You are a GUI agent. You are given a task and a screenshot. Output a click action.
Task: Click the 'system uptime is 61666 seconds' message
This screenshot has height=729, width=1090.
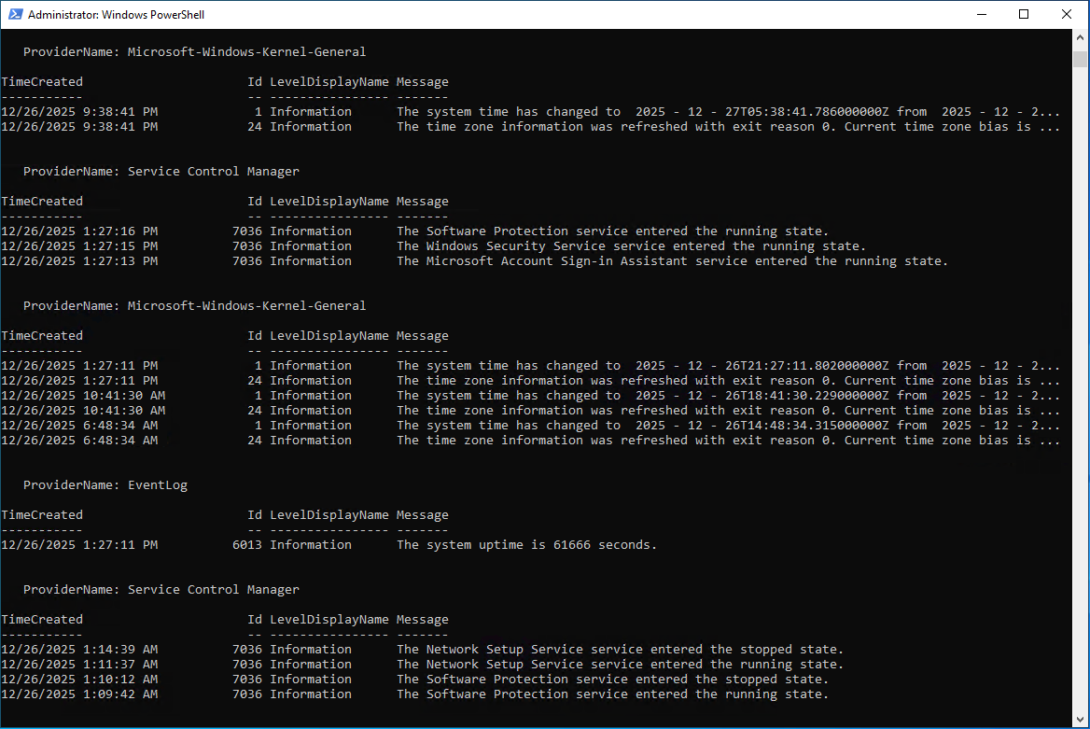[x=526, y=545]
